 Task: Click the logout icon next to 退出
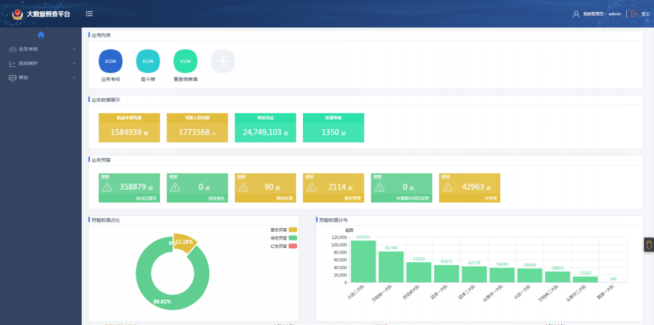tap(634, 14)
